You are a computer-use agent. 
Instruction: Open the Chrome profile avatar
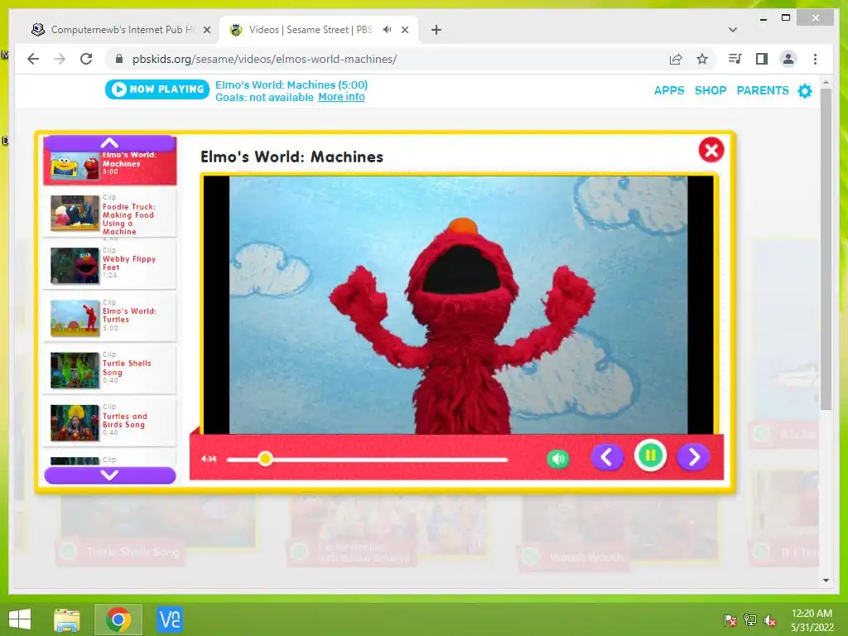point(788,59)
